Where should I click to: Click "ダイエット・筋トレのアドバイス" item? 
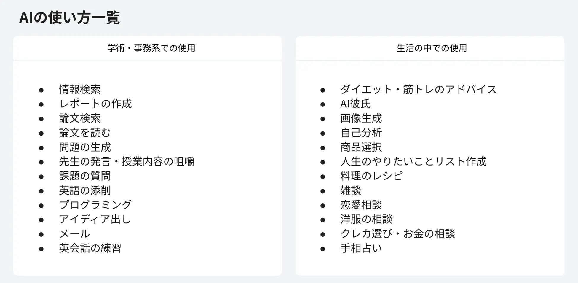[418, 89]
